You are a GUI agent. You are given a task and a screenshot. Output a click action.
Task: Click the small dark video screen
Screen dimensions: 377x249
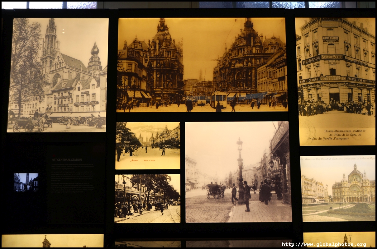pyautogui.click(x=26, y=182)
